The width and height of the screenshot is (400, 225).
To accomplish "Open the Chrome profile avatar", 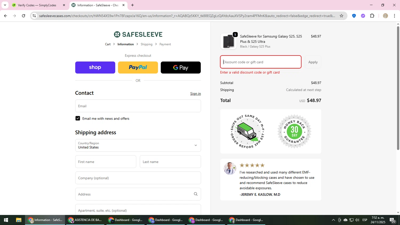I will pyautogui.click(x=385, y=16).
